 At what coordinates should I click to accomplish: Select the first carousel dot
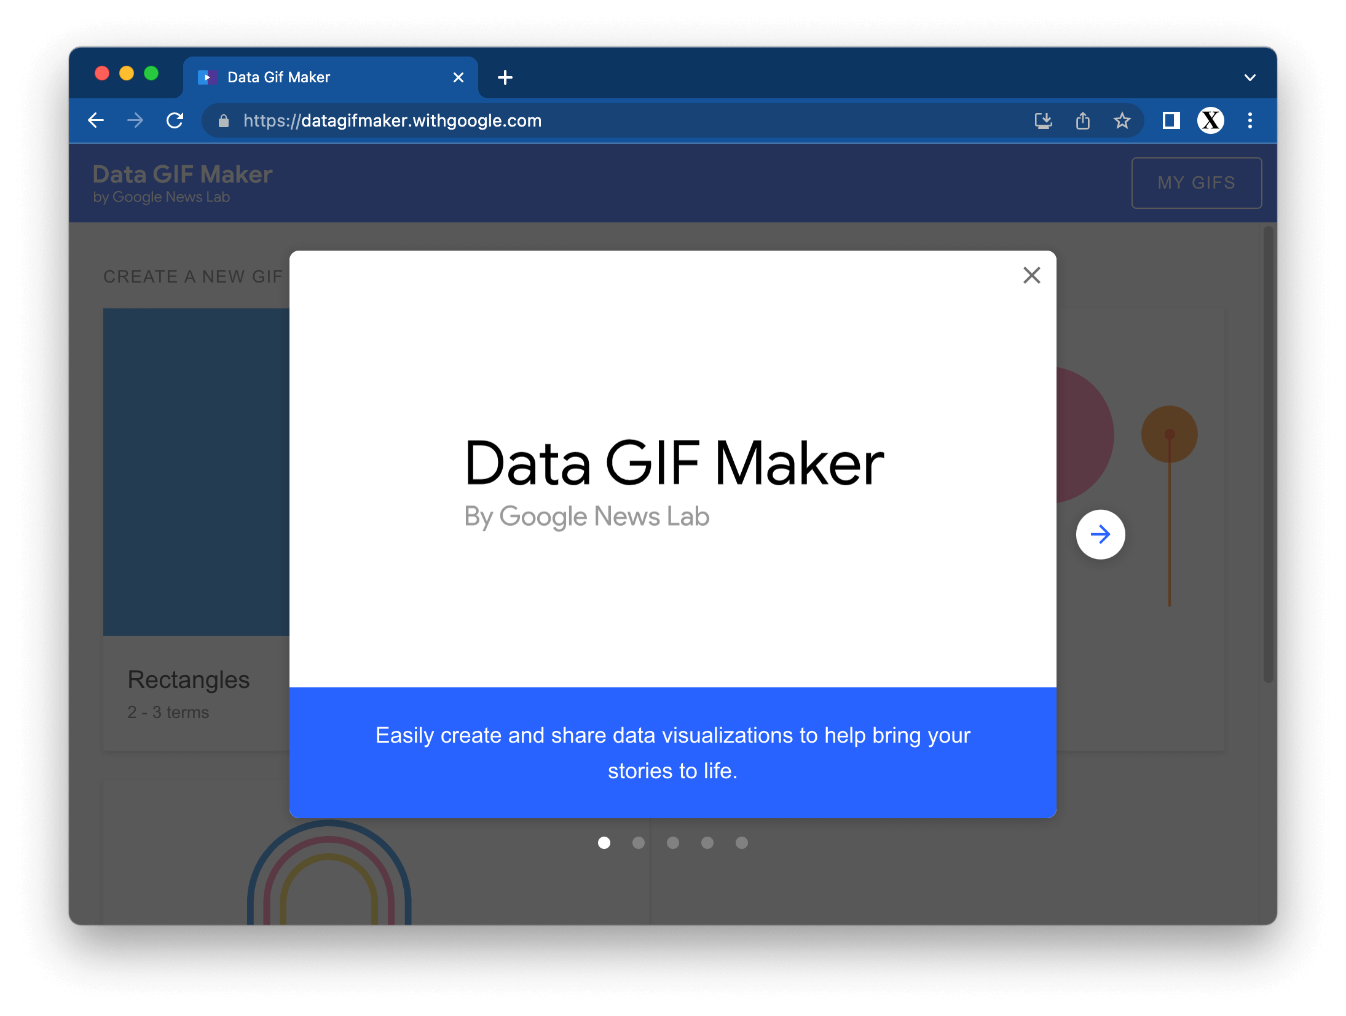pyautogui.click(x=604, y=843)
